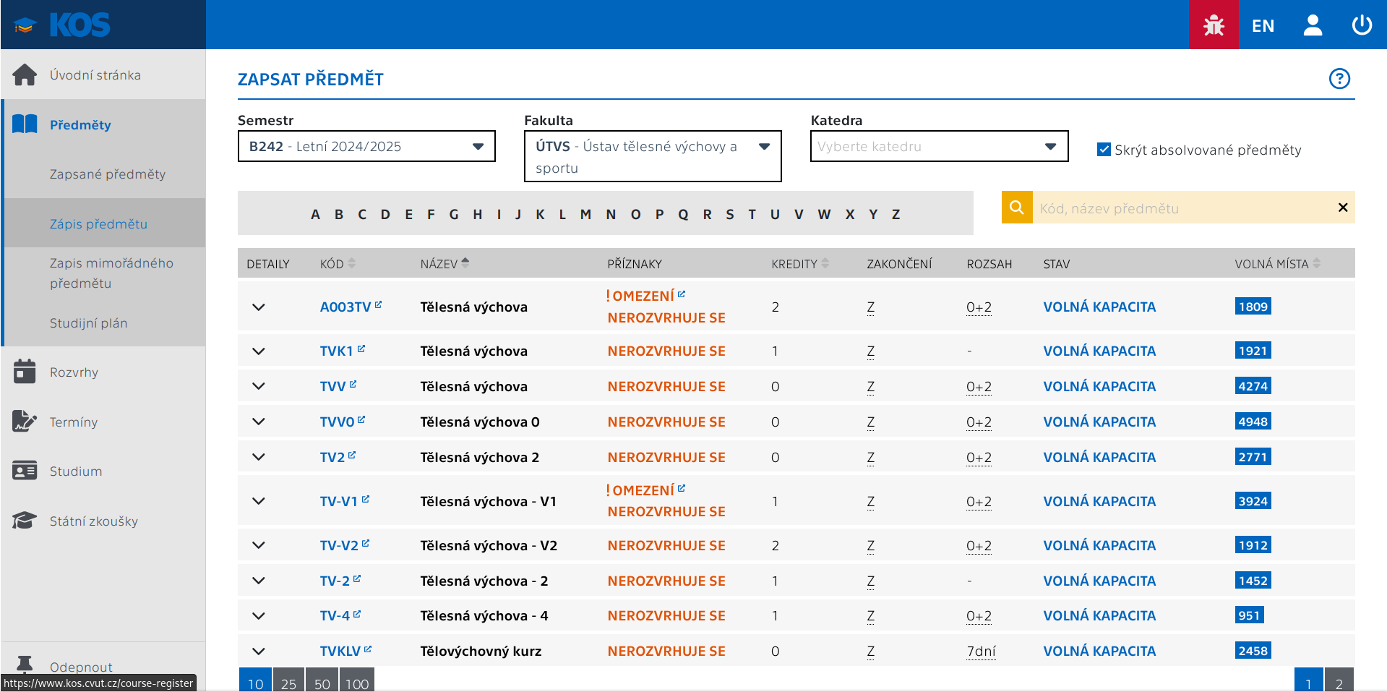
Task: Open external link icon beside TVK1
Action: [361, 349]
